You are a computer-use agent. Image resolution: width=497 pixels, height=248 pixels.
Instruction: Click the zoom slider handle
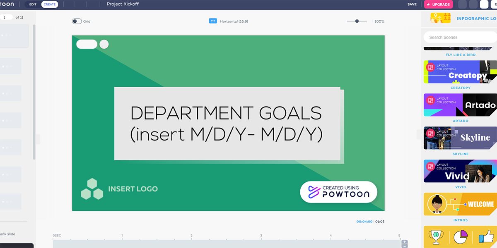point(357,21)
